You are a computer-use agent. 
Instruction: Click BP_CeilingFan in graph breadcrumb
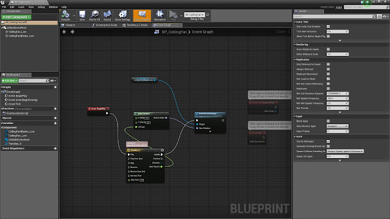pos(174,32)
